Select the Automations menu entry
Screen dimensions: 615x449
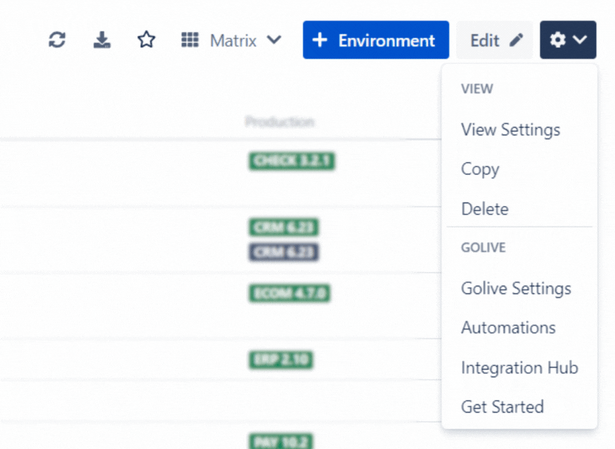pos(508,328)
